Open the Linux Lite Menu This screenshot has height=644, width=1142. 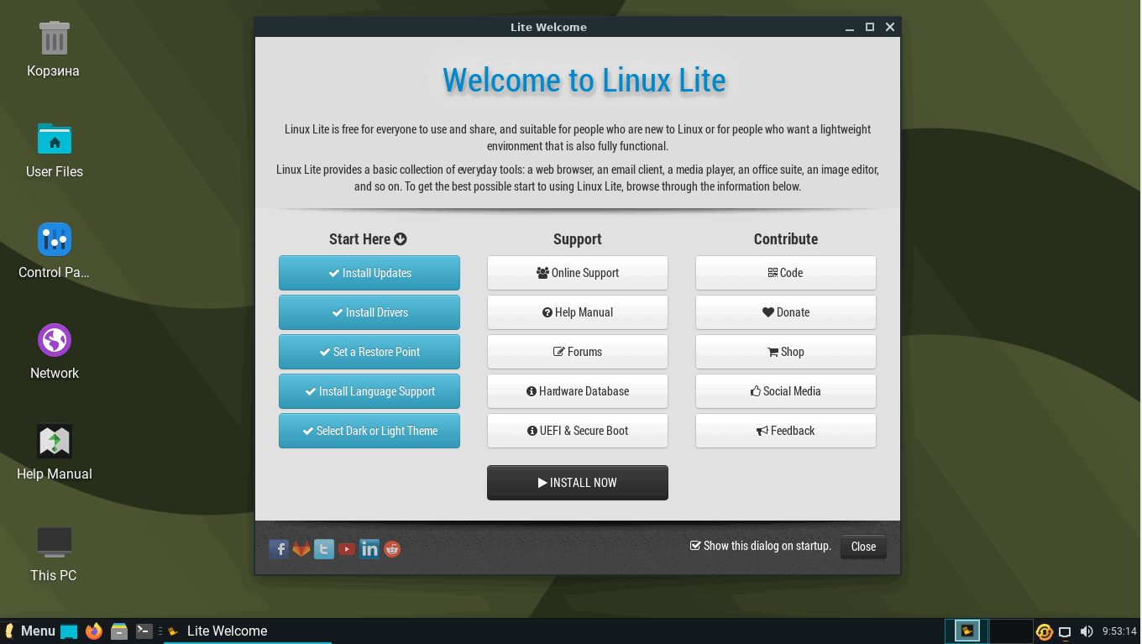(30, 631)
